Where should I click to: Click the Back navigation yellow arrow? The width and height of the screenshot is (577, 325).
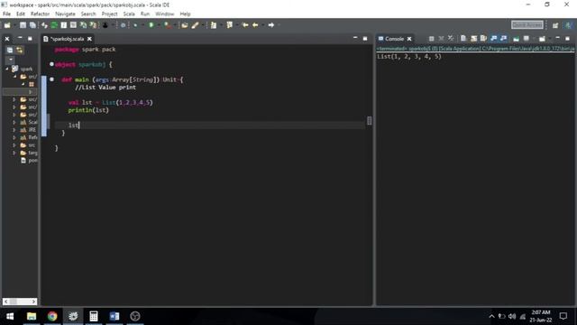255,25
